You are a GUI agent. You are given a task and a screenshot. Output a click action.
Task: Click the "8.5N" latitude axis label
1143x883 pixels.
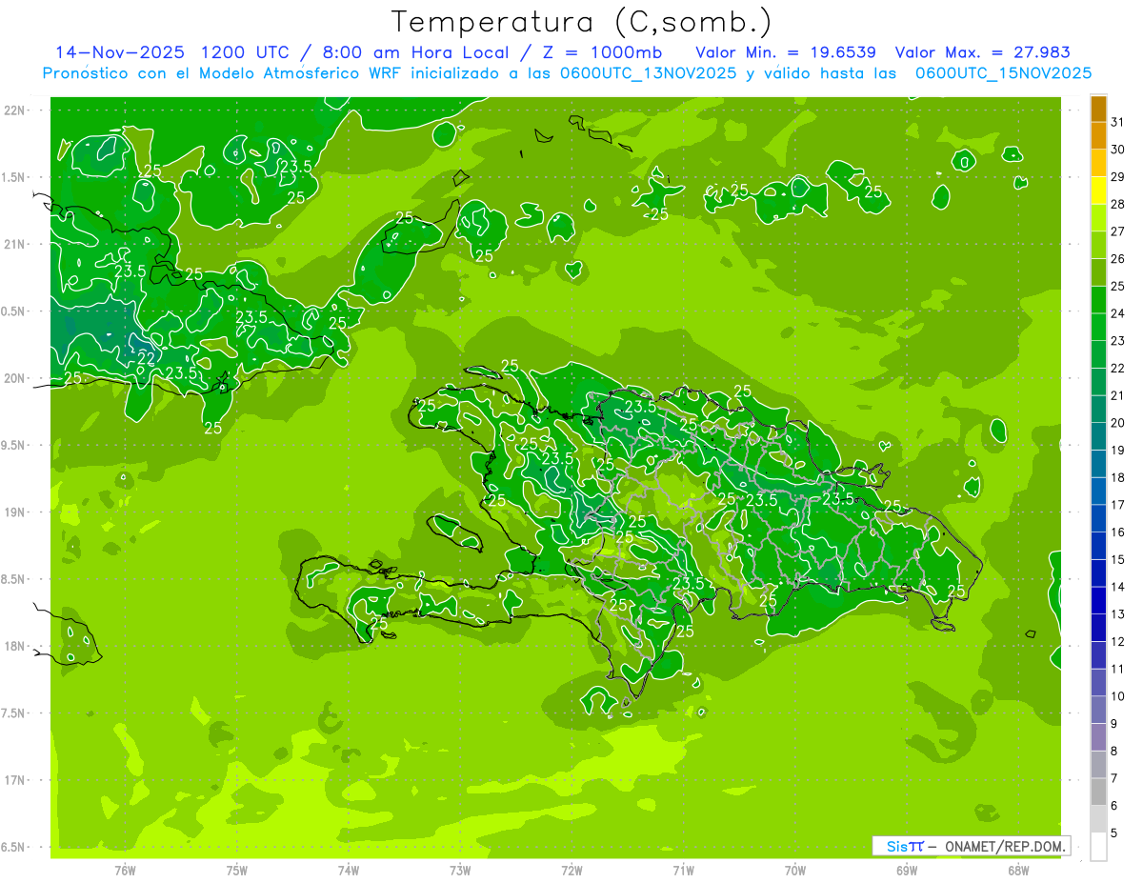[13, 579]
